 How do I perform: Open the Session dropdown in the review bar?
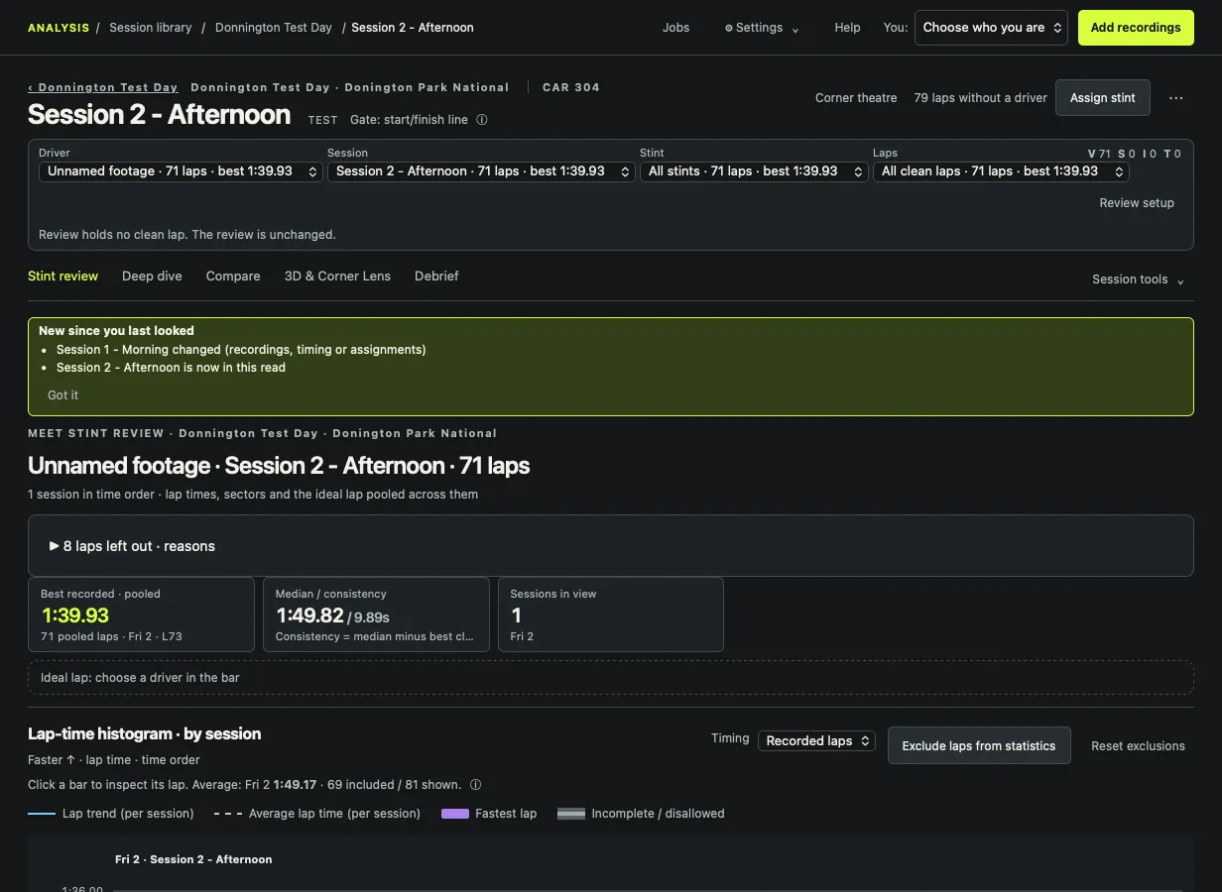pyautogui.click(x=481, y=171)
